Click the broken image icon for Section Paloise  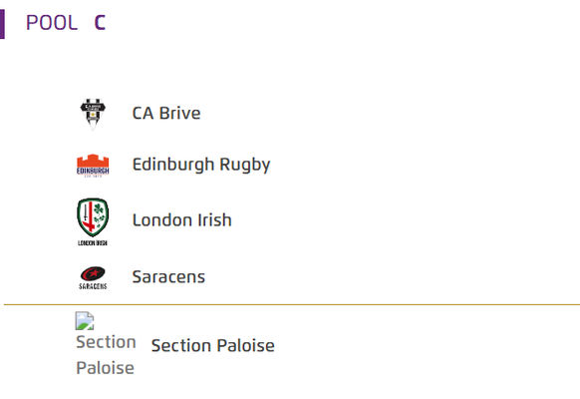click(85, 320)
